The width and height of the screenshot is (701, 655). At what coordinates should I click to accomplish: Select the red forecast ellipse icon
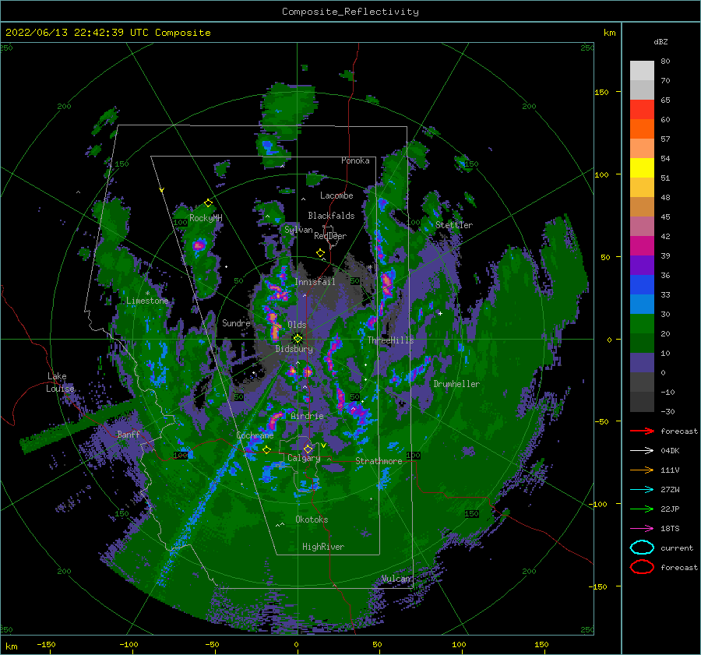coord(642,567)
